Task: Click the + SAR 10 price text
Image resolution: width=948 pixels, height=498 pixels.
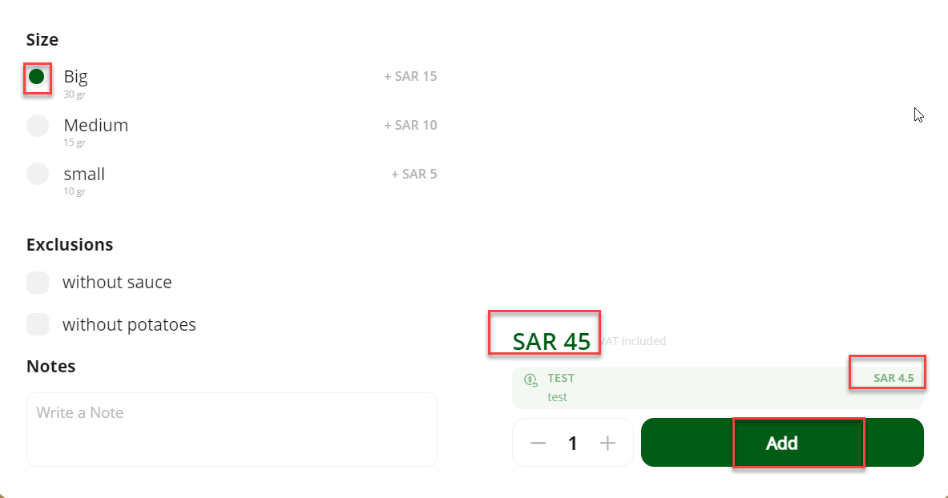Action: coord(410,125)
